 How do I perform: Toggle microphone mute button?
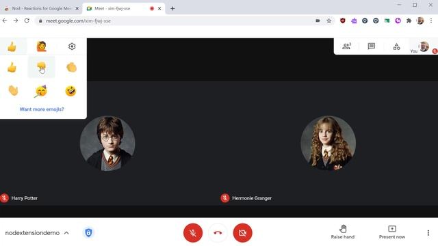pos(193,232)
